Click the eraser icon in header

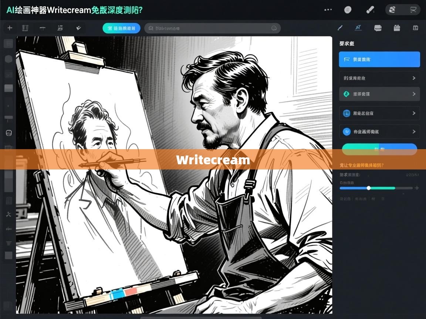tap(370, 10)
